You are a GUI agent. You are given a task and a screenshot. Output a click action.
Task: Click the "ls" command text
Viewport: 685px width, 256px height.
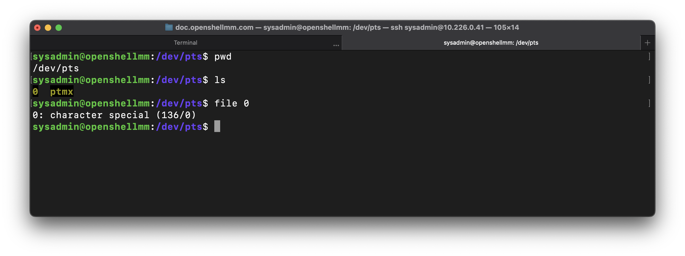(220, 80)
